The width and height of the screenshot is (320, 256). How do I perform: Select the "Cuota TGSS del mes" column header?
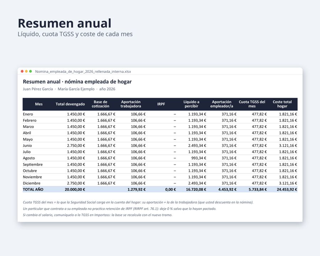click(x=252, y=104)
